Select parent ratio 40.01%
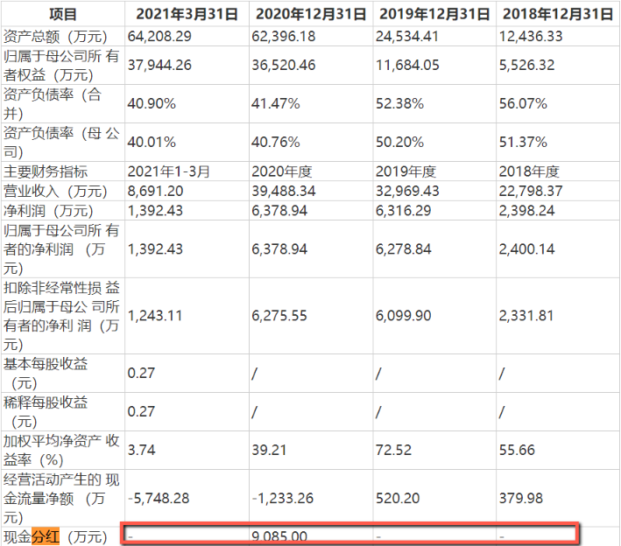This screenshot has width=621, height=546. (x=152, y=142)
